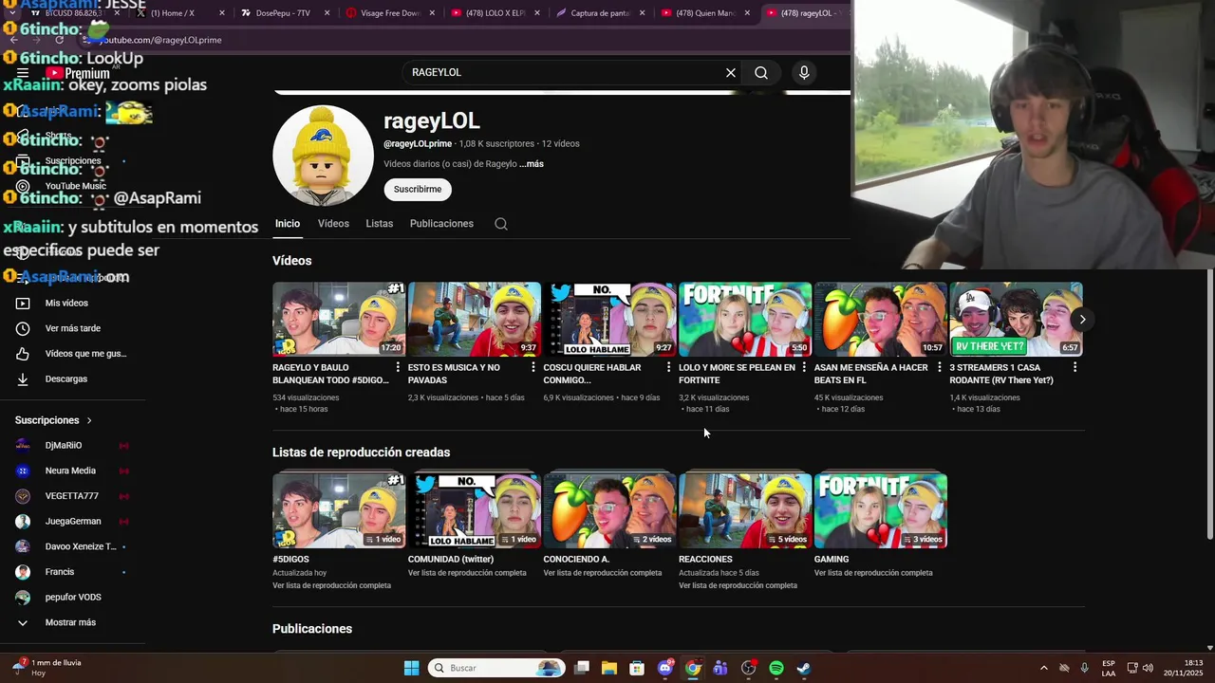The height and width of the screenshot is (683, 1215).
Task: Open options for ESTO ES MUSICA video
Action: click(533, 367)
